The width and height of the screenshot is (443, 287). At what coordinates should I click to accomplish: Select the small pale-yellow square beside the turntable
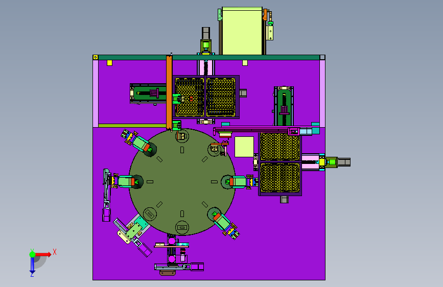click(x=244, y=147)
